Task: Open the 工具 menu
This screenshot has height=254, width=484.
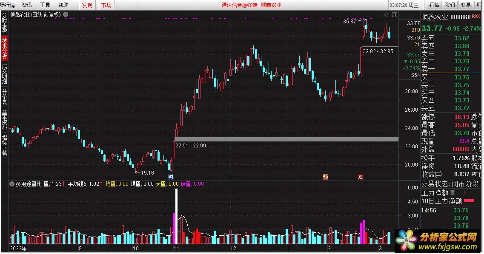Action: pos(45,5)
